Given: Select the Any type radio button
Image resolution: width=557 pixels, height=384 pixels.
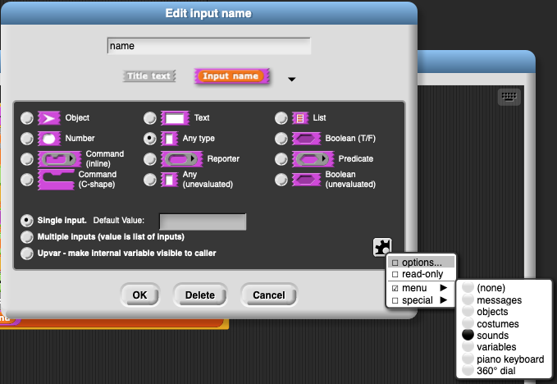Looking at the screenshot, I should pyautogui.click(x=149, y=139).
